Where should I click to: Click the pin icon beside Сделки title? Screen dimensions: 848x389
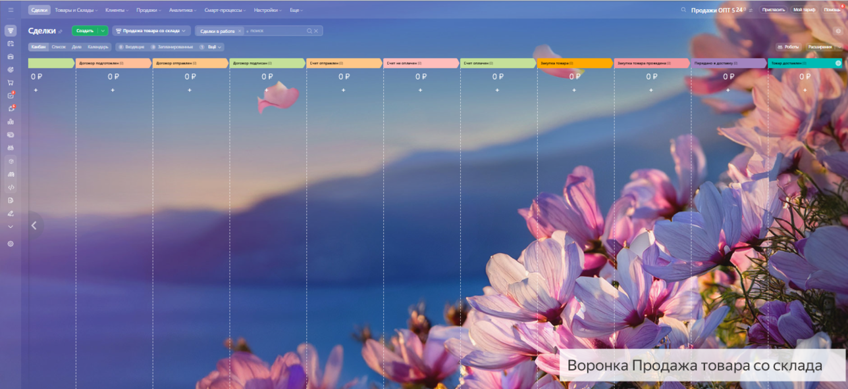click(61, 32)
